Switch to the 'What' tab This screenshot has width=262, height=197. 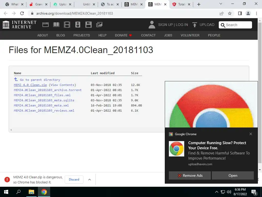(x=14, y=4)
